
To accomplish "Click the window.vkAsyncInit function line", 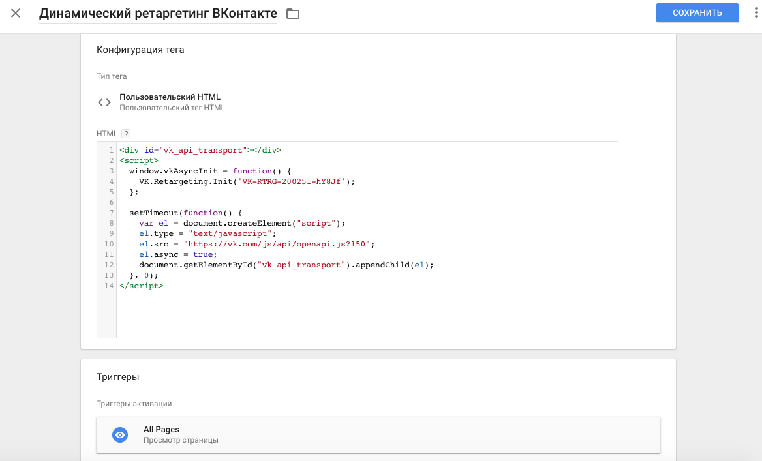I will click(x=210, y=171).
